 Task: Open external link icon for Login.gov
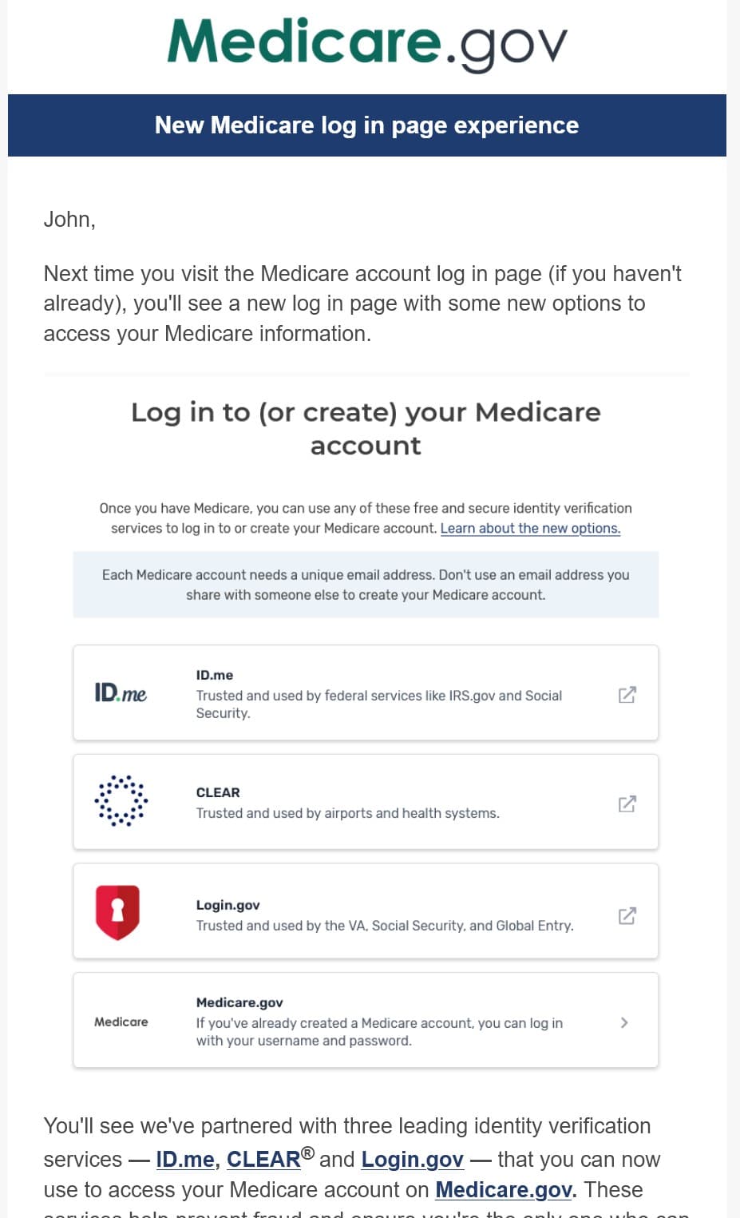627,915
